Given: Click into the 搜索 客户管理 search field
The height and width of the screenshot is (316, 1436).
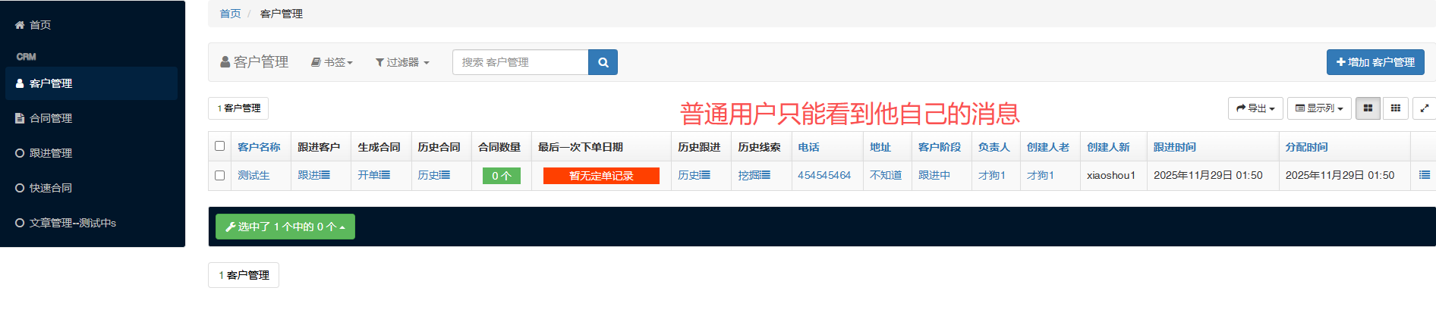Looking at the screenshot, I should (x=520, y=62).
